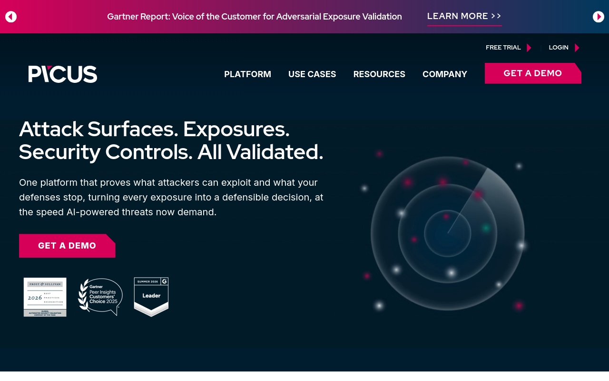Click the radar graphic illustration
609x381 pixels.
pyautogui.click(x=447, y=233)
